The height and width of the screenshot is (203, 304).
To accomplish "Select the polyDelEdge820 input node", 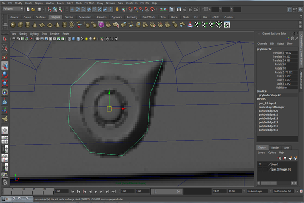I will click(x=269, y=111).
